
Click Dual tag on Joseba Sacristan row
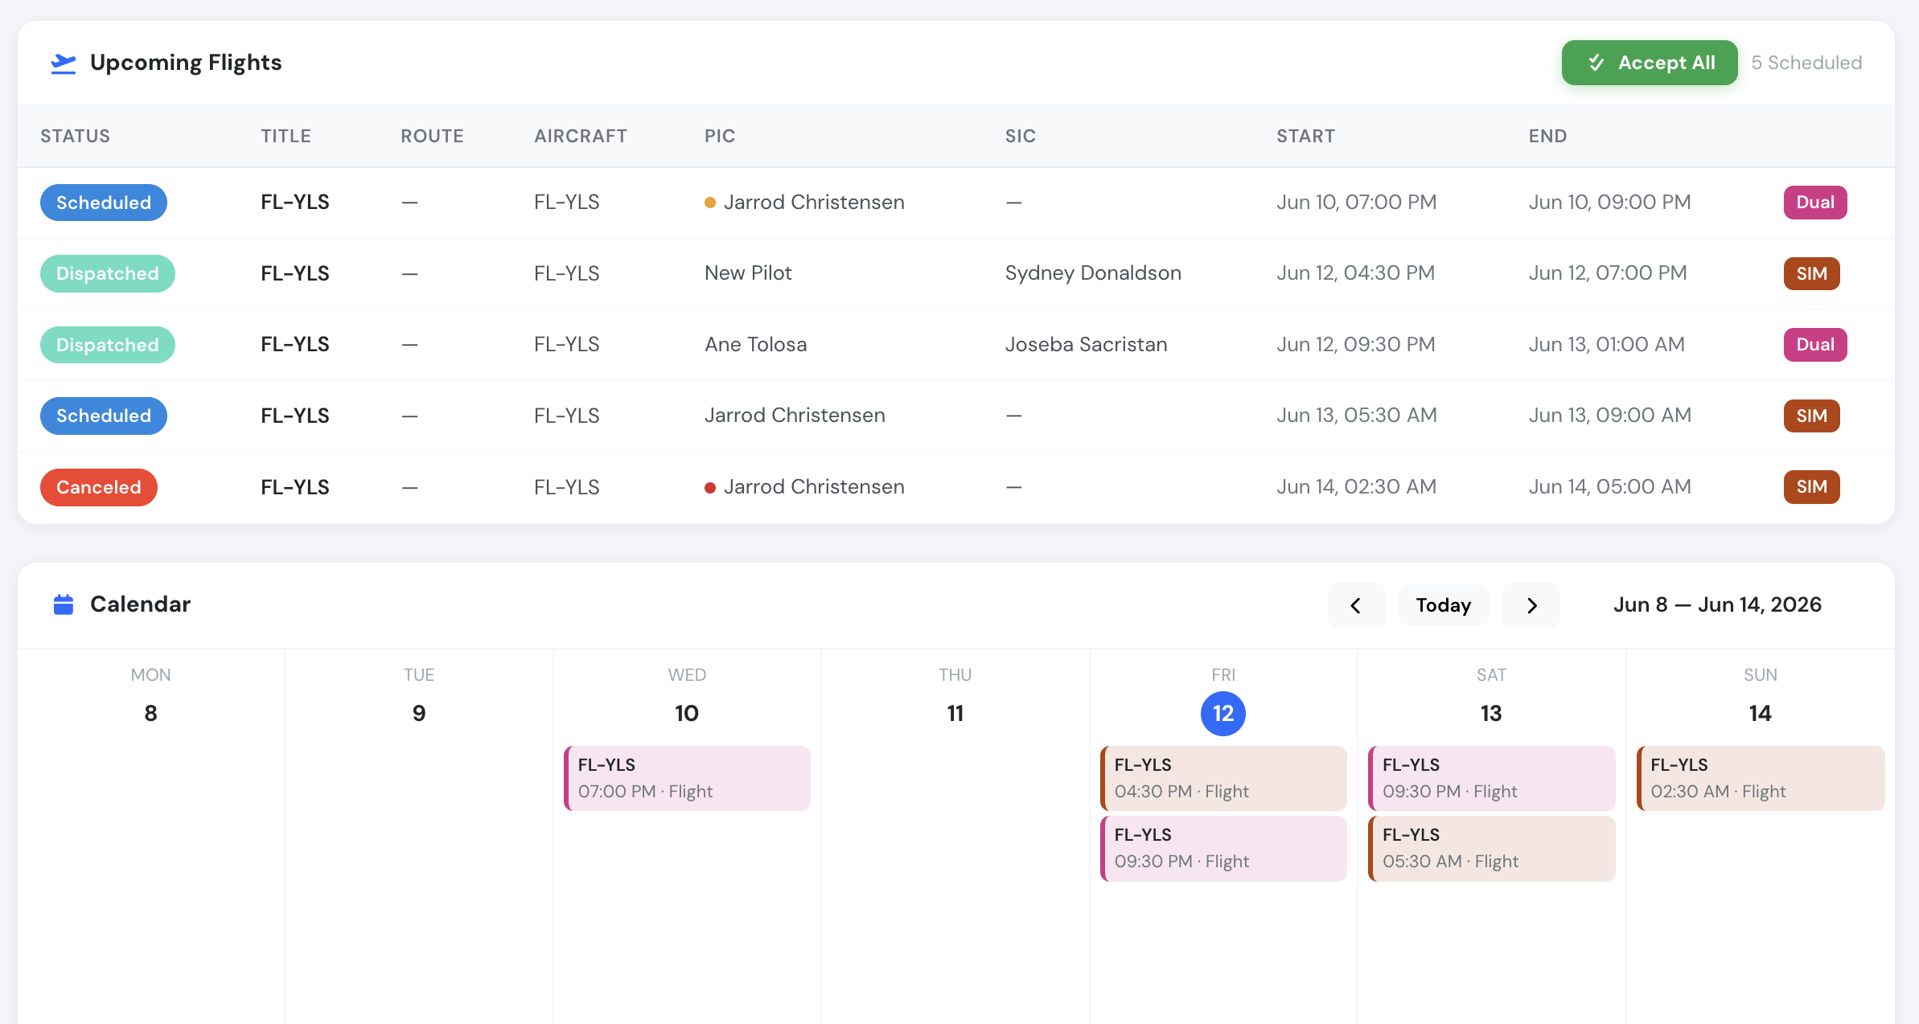click(1815, 345)
